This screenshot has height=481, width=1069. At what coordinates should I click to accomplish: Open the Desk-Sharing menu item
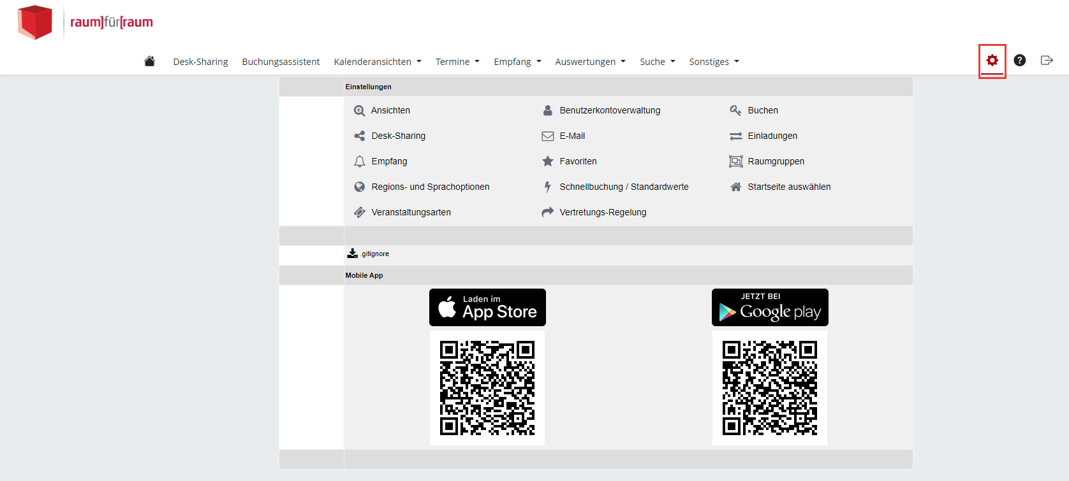(x=200, y=62)
